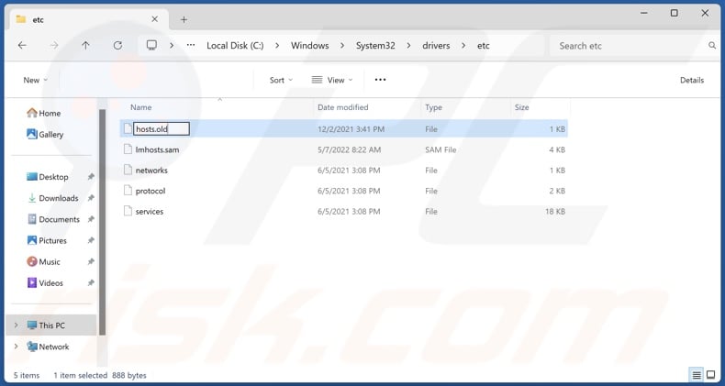The width and height of the screenshot is (725, 386).
Task: Click the lmhosts.sam file icon
Action: coord(128,149)
